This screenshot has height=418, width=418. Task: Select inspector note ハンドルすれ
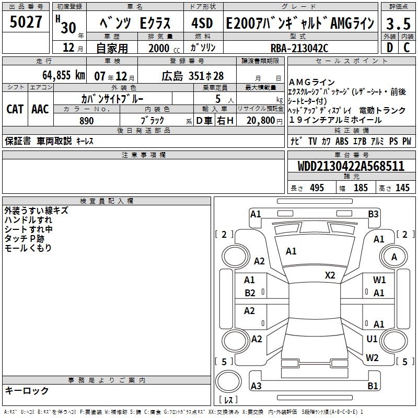[x=28, y=219]
